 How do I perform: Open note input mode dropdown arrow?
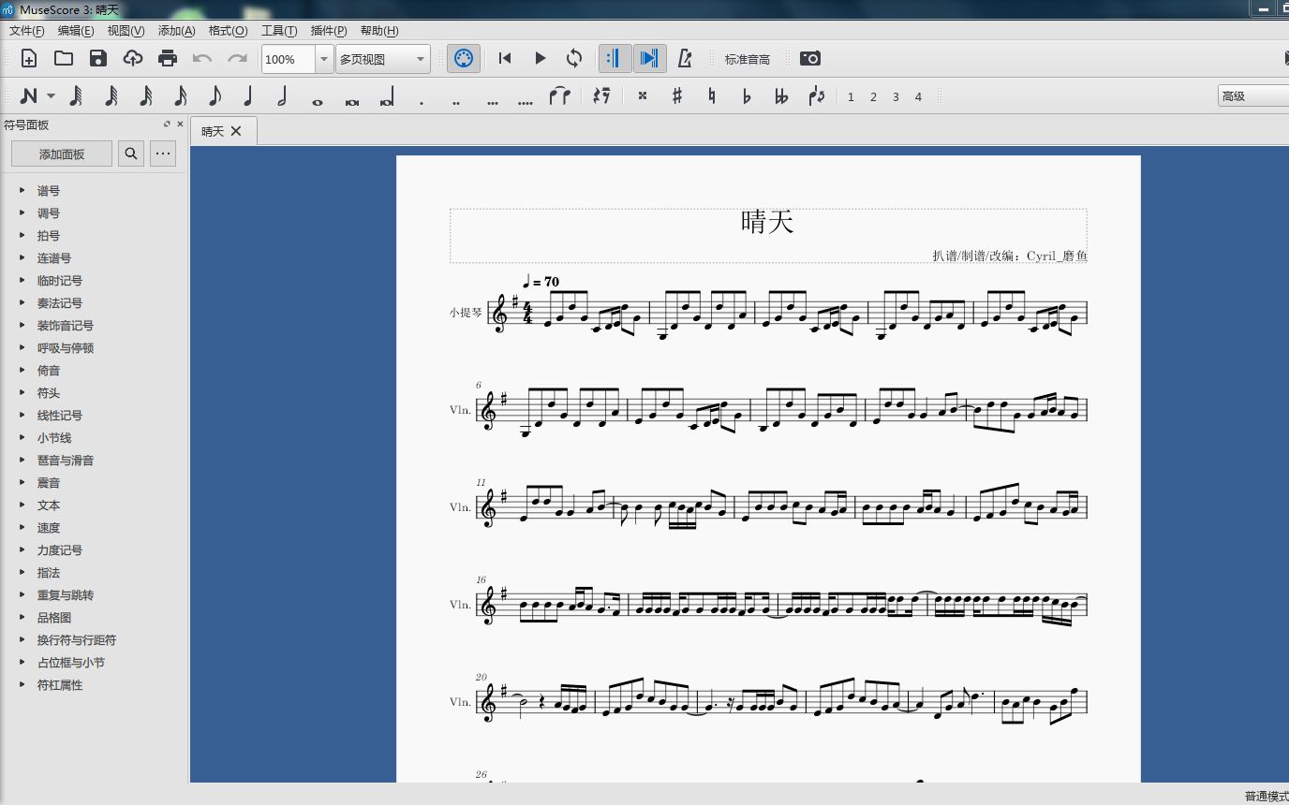pyautogui.click(x=51, y=95)
